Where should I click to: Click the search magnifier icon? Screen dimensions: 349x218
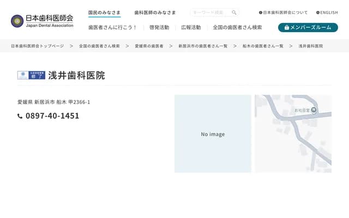click(234, 13)
